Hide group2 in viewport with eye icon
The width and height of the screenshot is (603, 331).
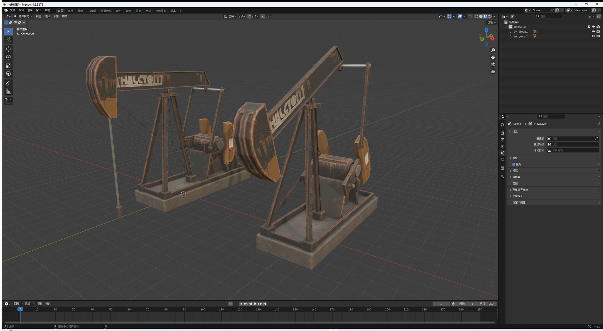point(593,36)
